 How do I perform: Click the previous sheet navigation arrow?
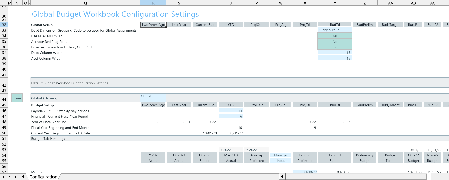(x=10, y=177)
